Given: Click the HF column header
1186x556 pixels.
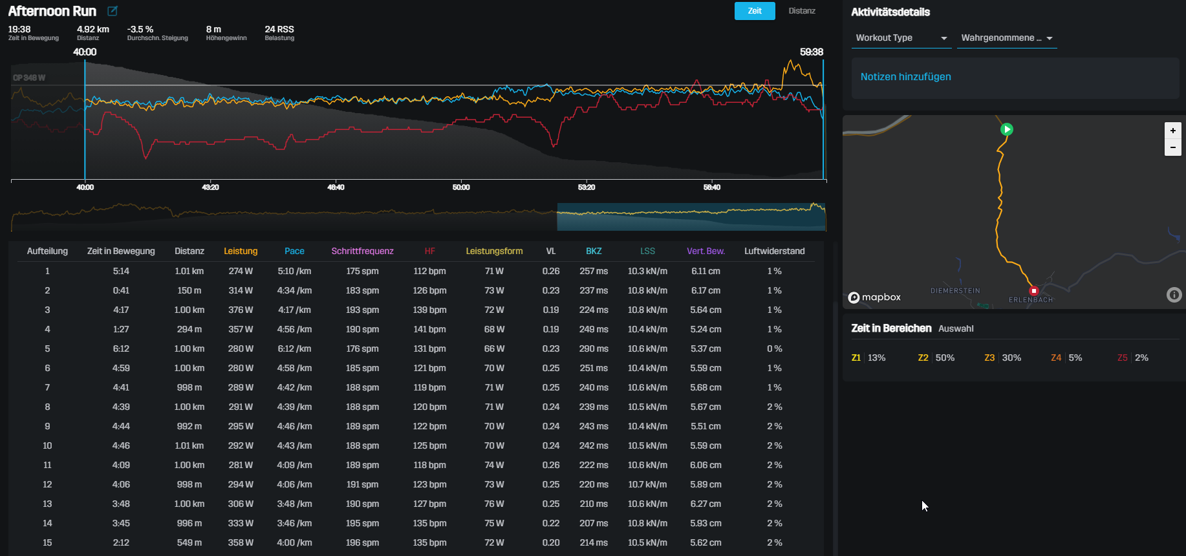Looking at the screenshot, I should (429, 251).
